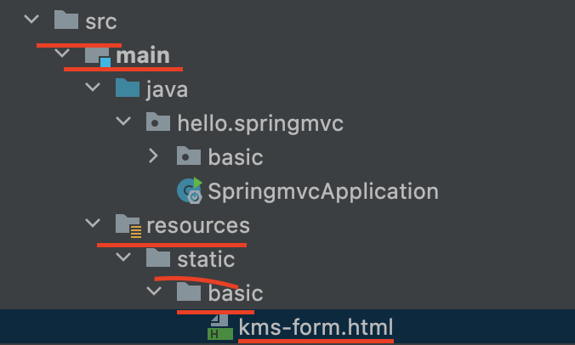Viewport: 575px width, 345px height.
Task: Click the blue java source folder icon
Action: tap(128, 88)
